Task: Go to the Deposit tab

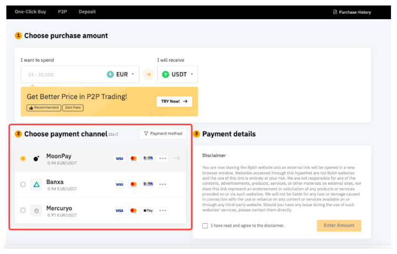Action: (87, 12)
